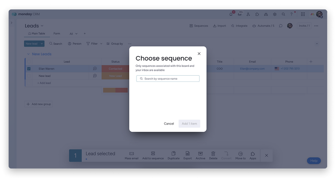Open the notifications bell

231,14
